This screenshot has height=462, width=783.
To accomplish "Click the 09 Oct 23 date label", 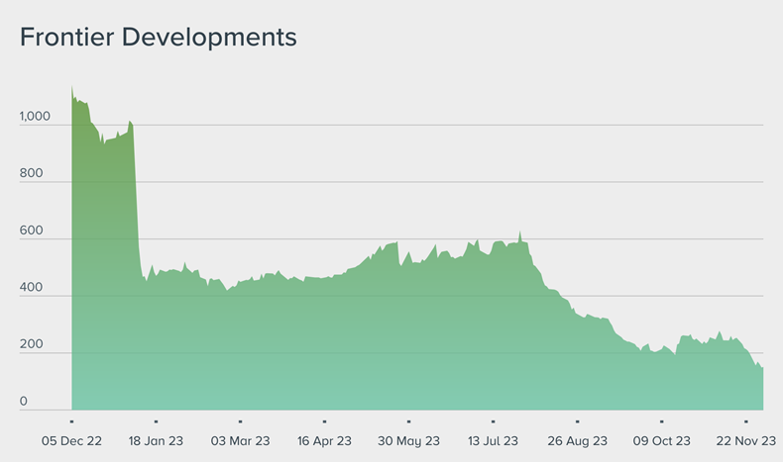I will [x=661, y=441].
